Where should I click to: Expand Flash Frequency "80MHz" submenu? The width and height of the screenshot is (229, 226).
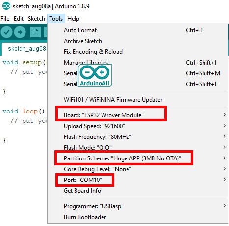point(137,137)
